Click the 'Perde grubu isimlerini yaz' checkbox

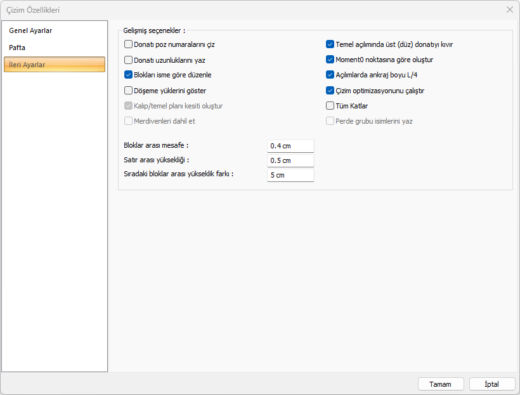tap(330, 121)
